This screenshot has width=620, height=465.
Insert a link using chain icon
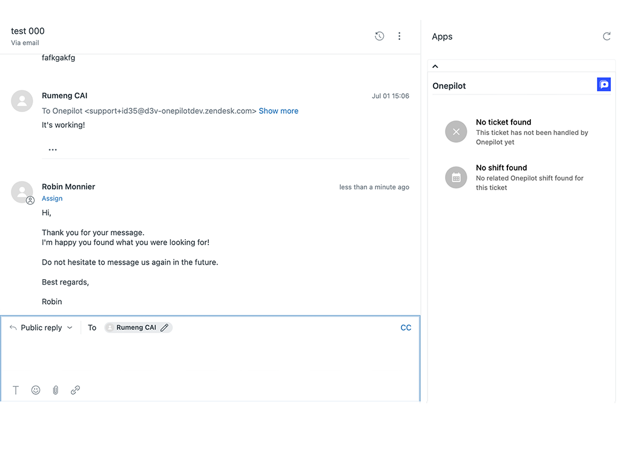tap(75, 391)
